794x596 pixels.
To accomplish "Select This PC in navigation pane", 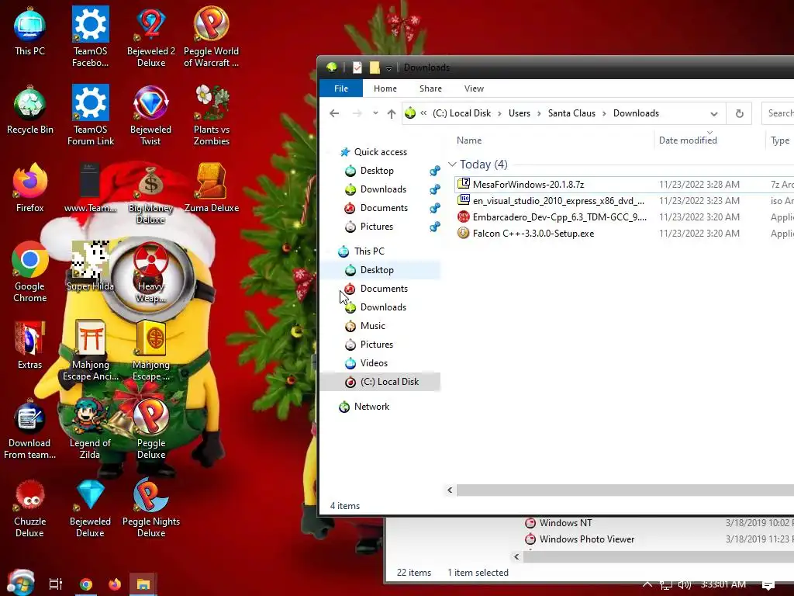I will point(368,251).
